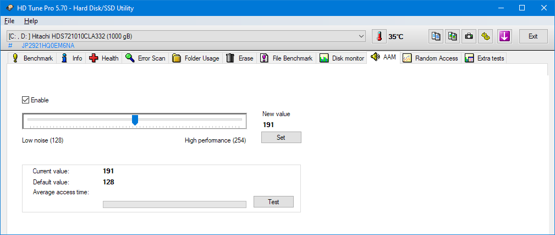The width and height of the screenshot is (555, 235).
Task: Click the Current value 191 text
Action: tap(108, 171)
